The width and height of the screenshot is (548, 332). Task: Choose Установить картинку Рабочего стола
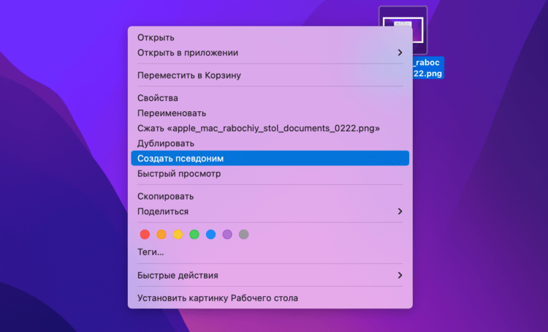270,298
